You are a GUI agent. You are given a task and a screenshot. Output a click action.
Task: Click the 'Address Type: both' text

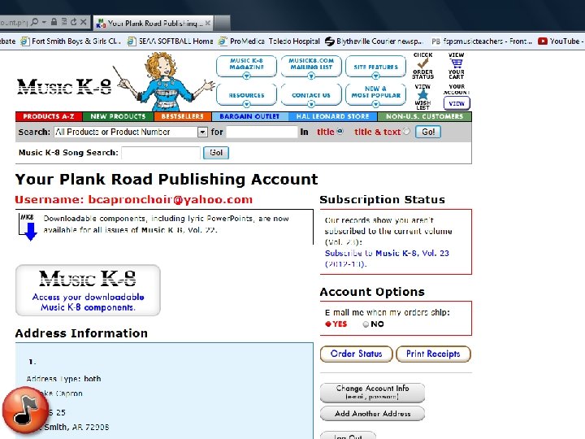[64, 379]
